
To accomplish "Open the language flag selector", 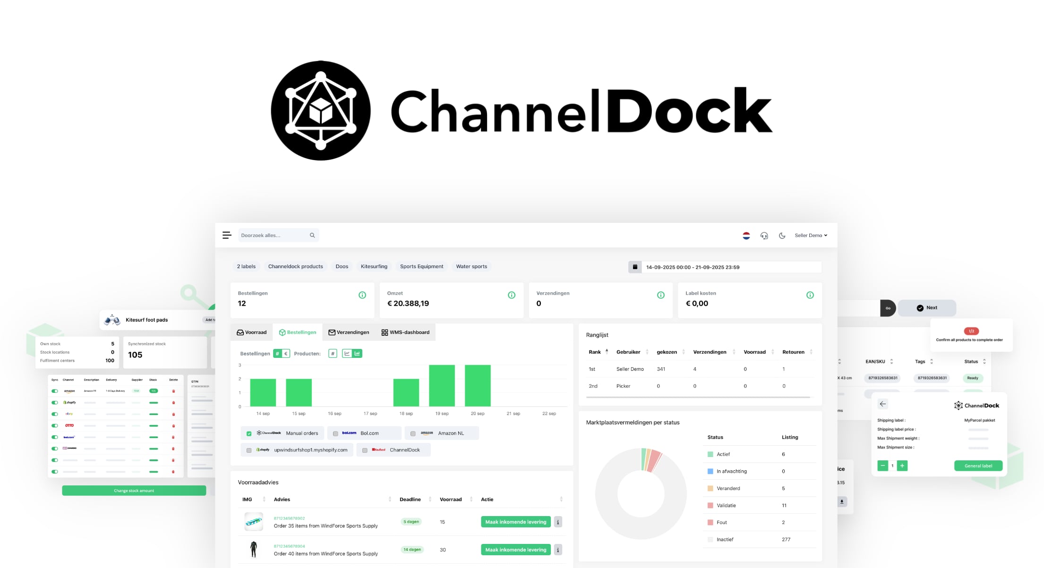I will 746,236.
